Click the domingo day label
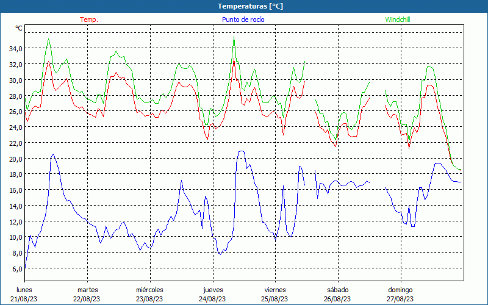The image size is (488, 305). [x=400, y=290]
